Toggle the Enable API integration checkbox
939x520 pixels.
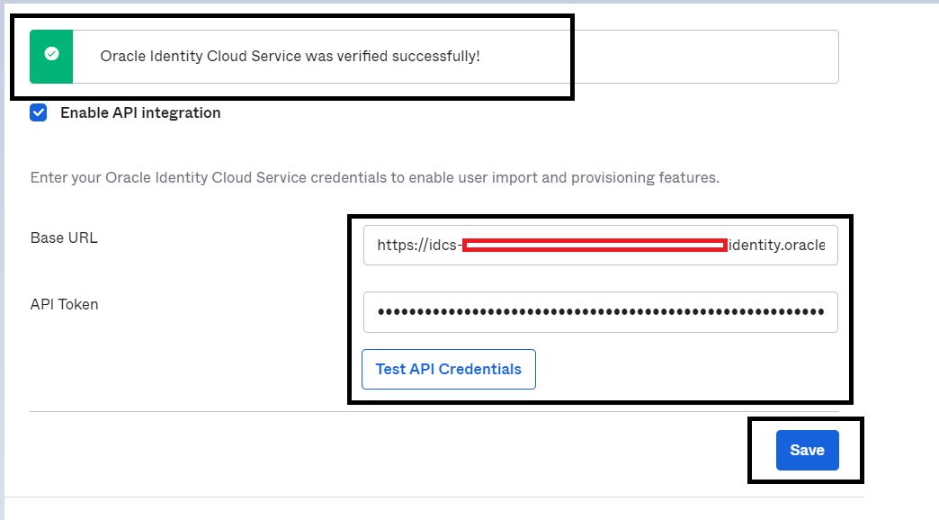39,112
